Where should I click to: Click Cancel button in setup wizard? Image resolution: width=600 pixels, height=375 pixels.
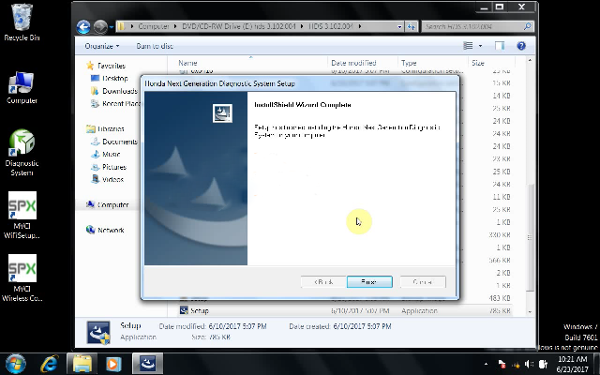[423, 282]
